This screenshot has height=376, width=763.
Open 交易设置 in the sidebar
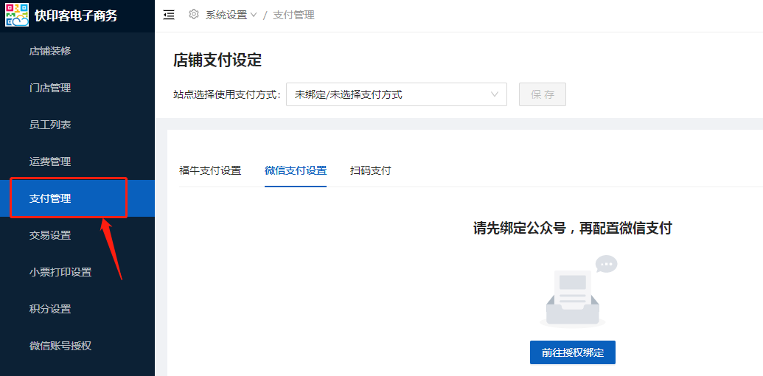click(x=50, y=235)
